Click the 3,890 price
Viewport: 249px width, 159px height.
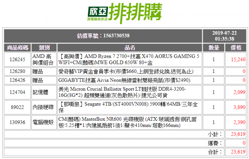pyautogui.click(x=239, y=107)
